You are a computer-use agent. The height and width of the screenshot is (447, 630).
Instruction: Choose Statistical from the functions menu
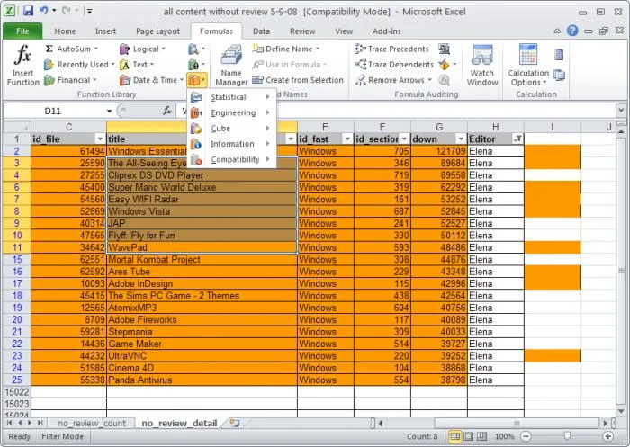click(228, 97)
